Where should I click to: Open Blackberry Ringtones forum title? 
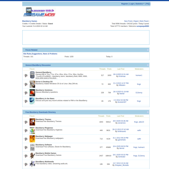[44, 128]
